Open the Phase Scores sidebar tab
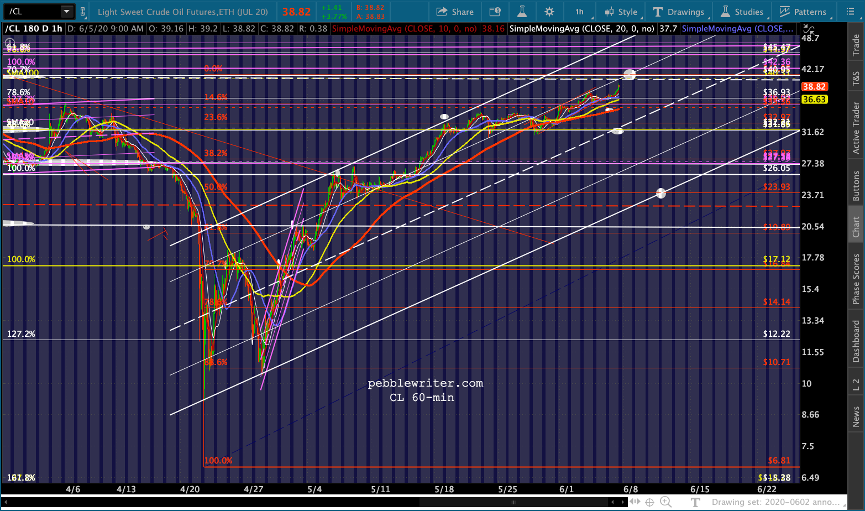Image resolution: width=865 pixels, height=511 pixels. point(856,278)
